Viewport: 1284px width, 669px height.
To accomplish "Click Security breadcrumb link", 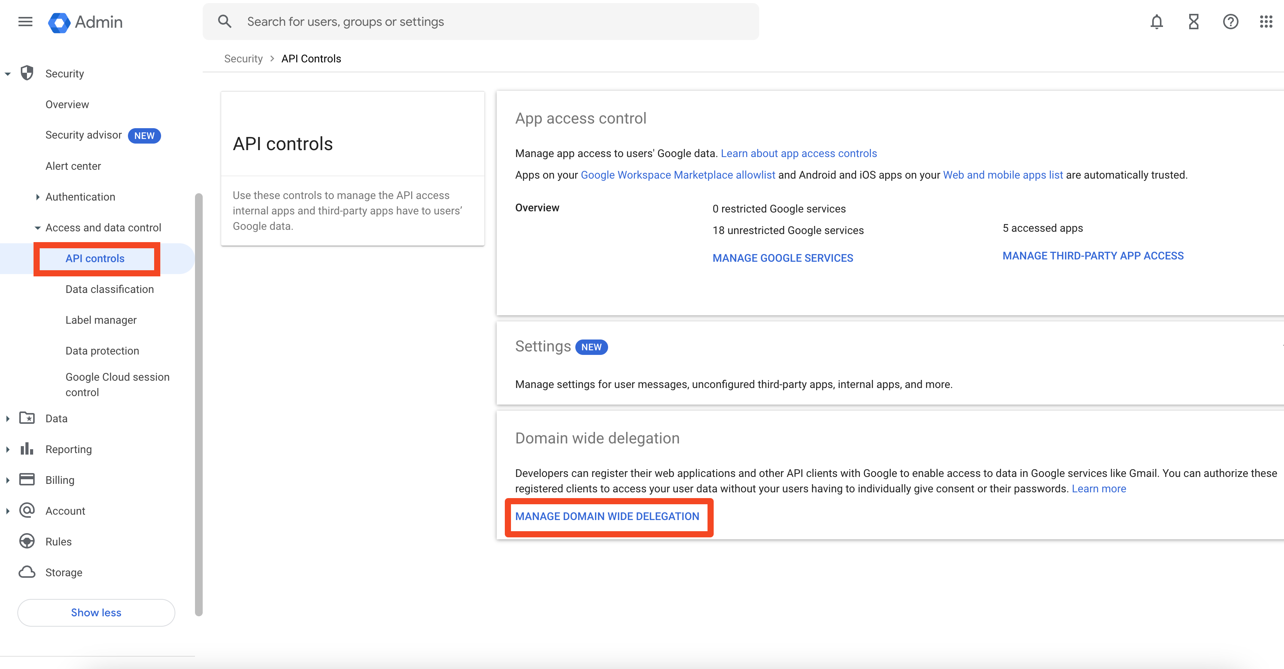I will [243, 59].
